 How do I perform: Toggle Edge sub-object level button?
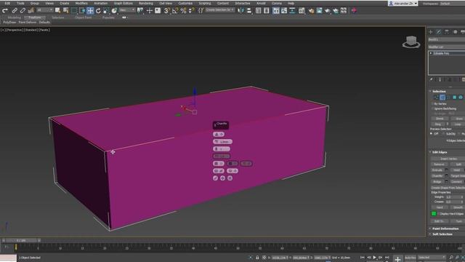[442, 97]
